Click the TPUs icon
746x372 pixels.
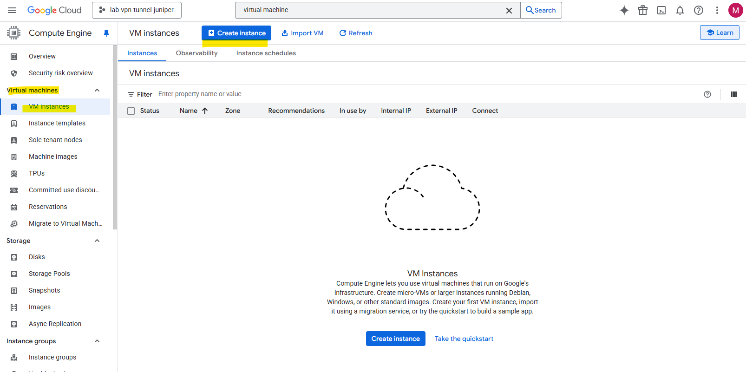tap(14, 173)
